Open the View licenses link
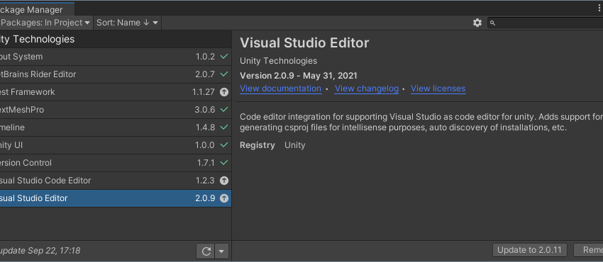The width and height of the screenshot is (603, 262). (438, 89)
